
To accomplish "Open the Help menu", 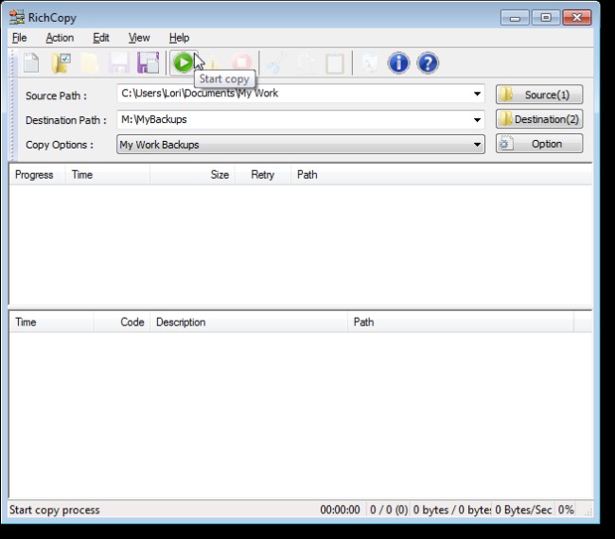I will click(x=179, y=38).
